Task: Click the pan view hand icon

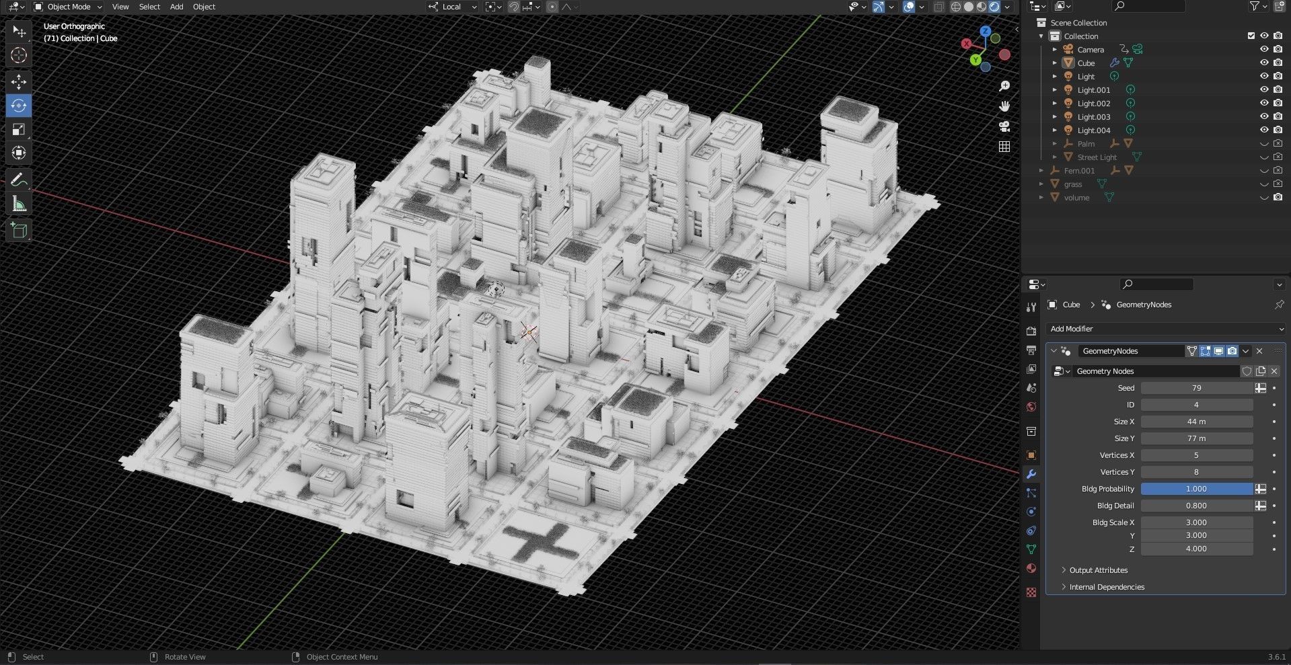Action: pos(1004,106)
